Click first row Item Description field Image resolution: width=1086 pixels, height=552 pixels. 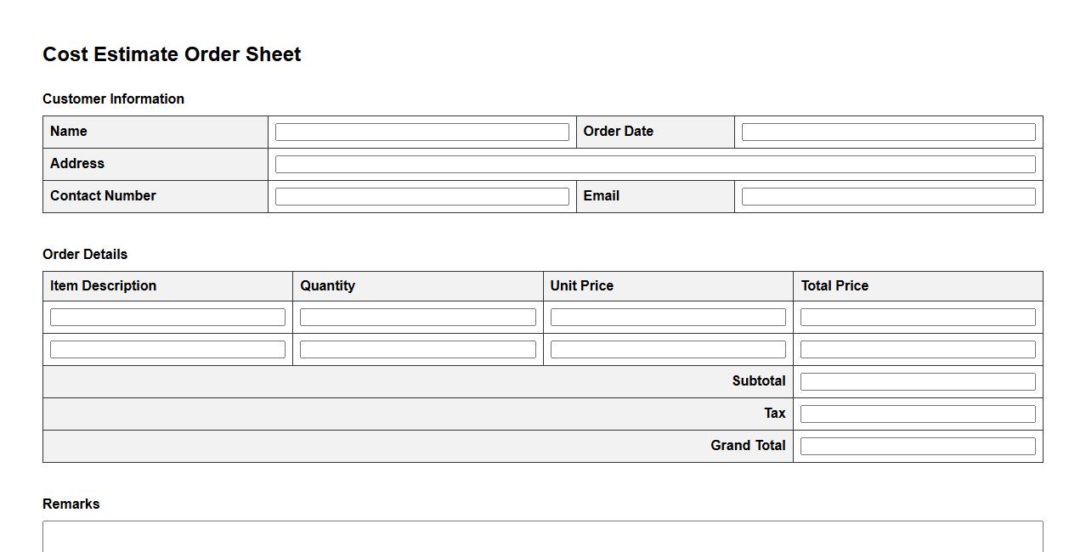[167, 318]
